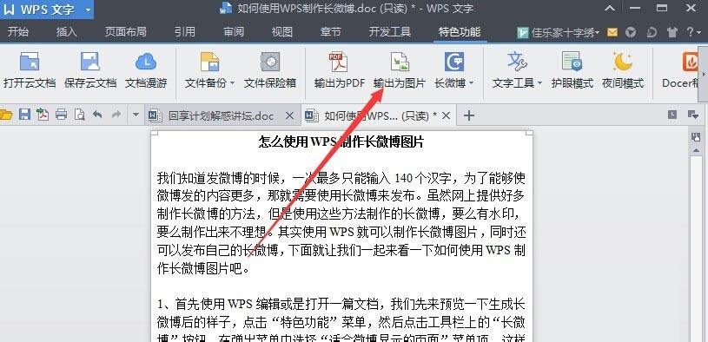Open the WPS 文字 application menu
Viewport: 708px width, 342px height.
point(47,9)
